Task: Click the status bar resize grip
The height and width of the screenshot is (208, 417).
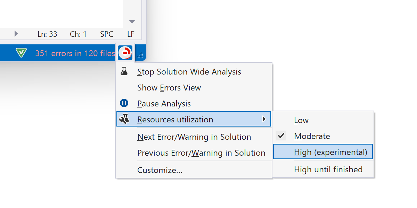Action: click(x=141, y=55)
